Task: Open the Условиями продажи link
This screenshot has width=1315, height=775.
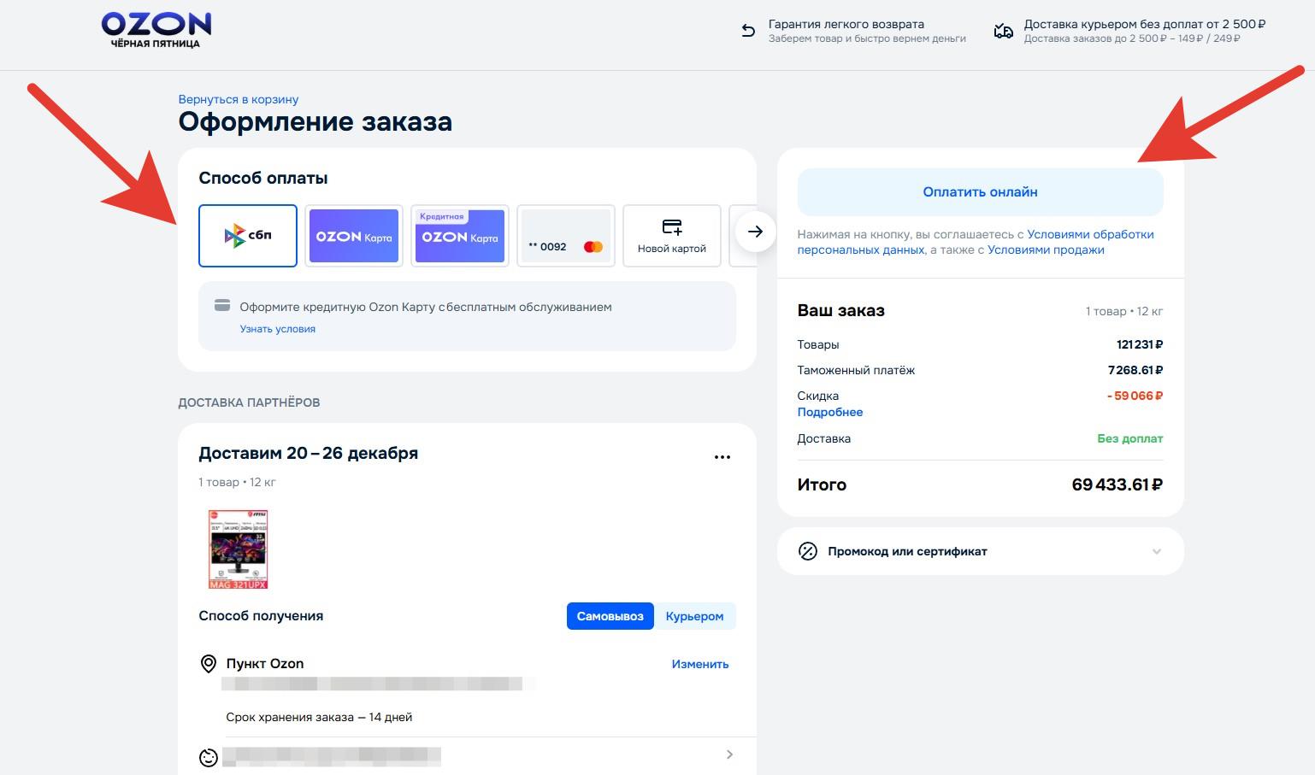Action: click(1046, 250)
